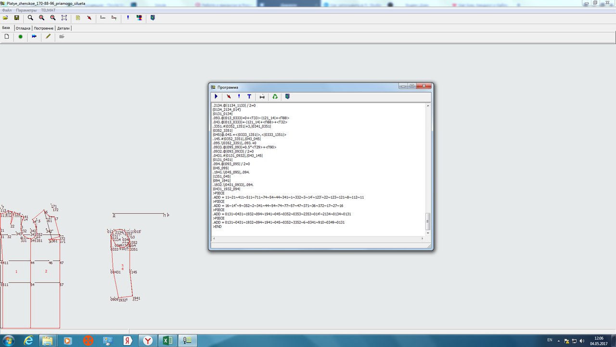Click the open file folder icon
Screen dimensions: 616x347
(x=5, y=18)
